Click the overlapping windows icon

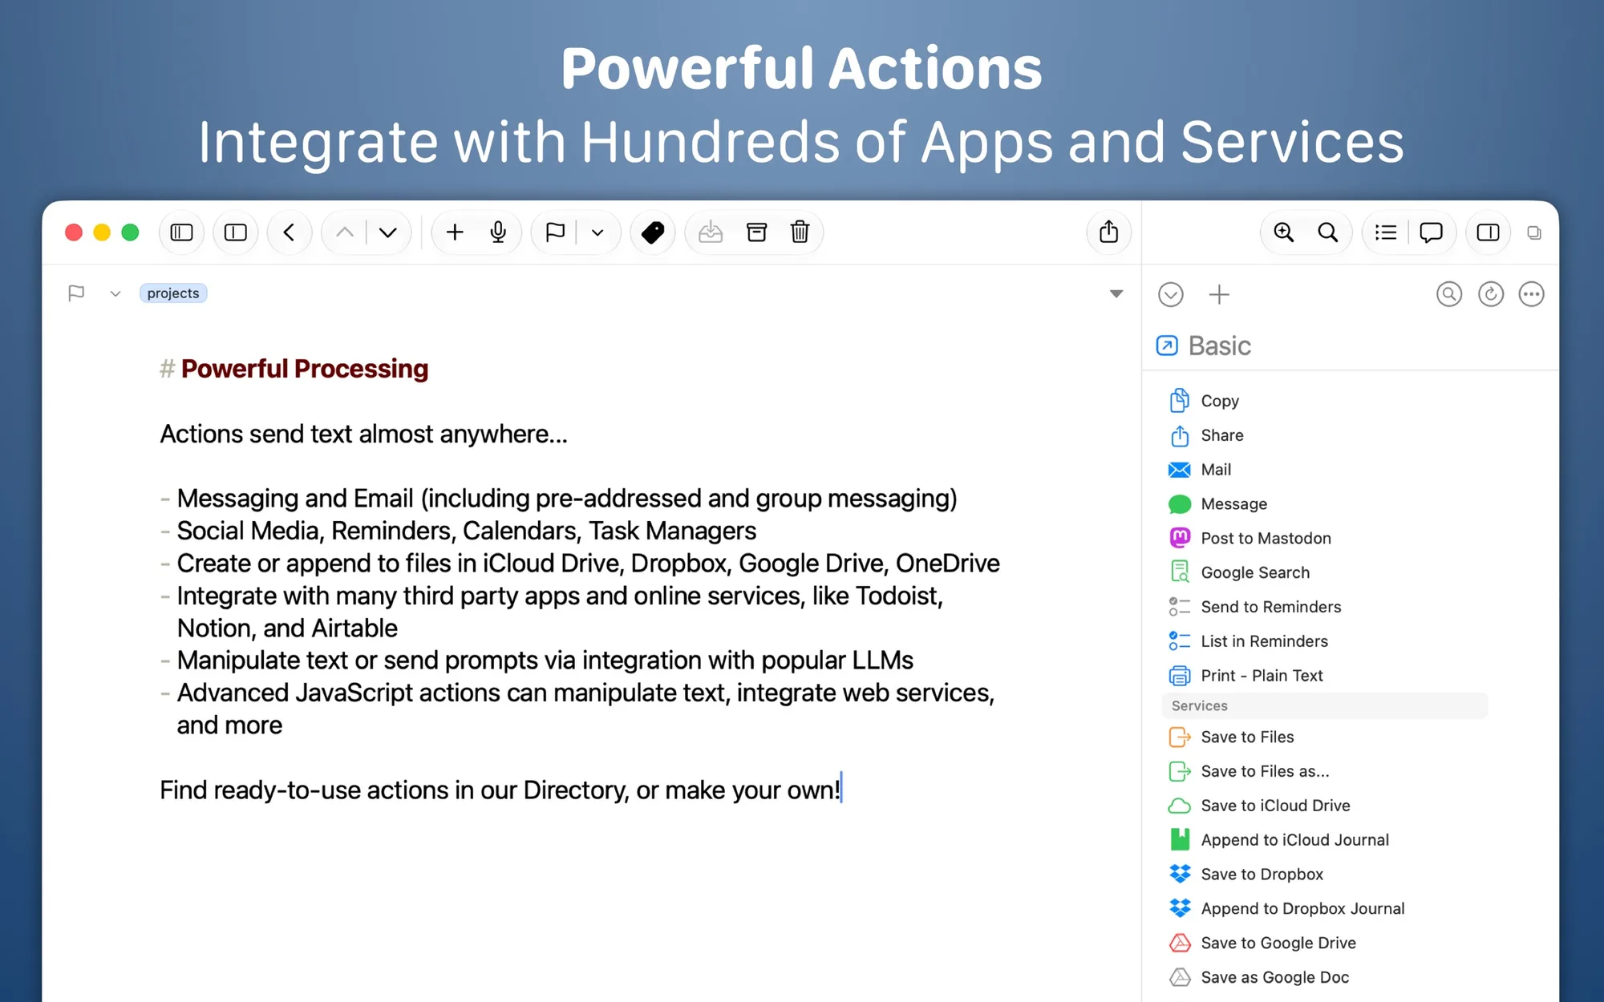click(1534, 233)
